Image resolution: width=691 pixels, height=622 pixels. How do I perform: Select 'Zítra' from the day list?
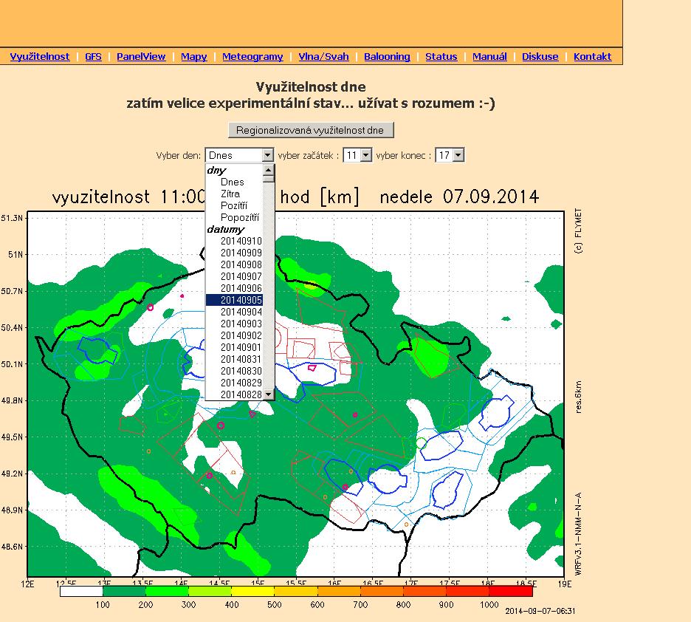click(230, 194)
